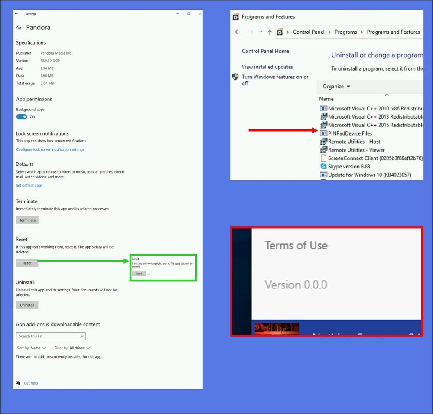Screen dimensions: 433x414
Task: Toggle Background apps switch off
Action: click(x=22, y=117)
